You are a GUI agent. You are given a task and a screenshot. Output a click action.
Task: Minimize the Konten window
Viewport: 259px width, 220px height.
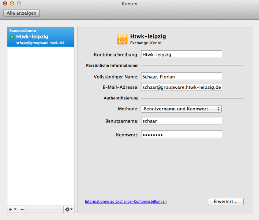[12, 3]
